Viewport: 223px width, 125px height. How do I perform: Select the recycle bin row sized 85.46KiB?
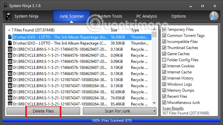(x=80, y=104)
